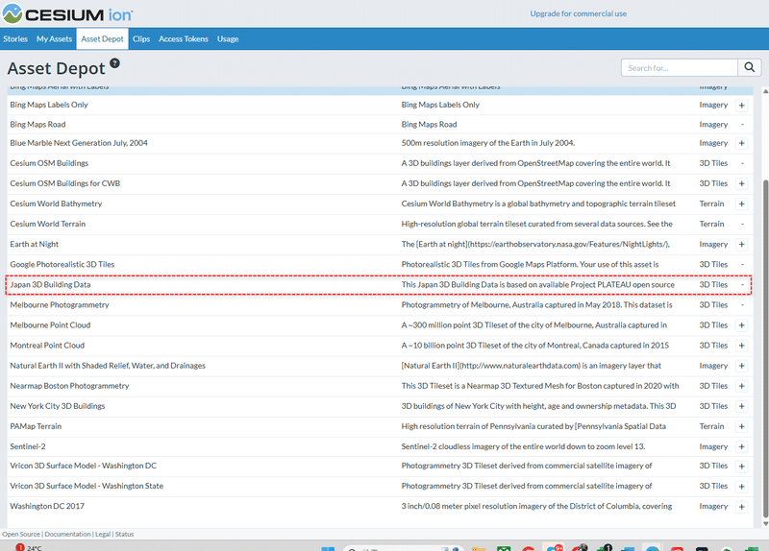
Task: Click Upgrade for commercial use link
Action: click(579, 13)
